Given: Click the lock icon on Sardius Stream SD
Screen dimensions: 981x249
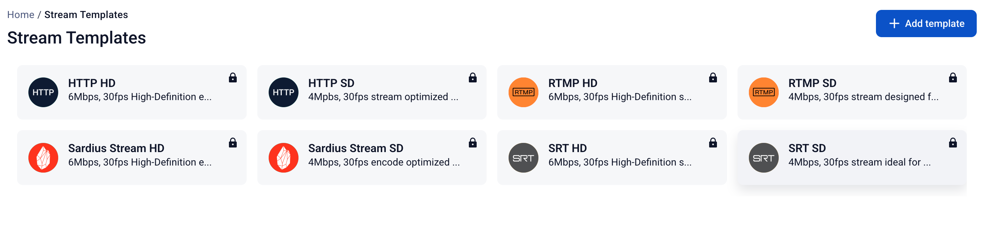Looking at the screenshot, I should [473, 143].
